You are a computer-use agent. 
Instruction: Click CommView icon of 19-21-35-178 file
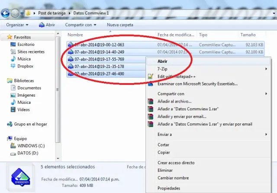click(71, 66)
